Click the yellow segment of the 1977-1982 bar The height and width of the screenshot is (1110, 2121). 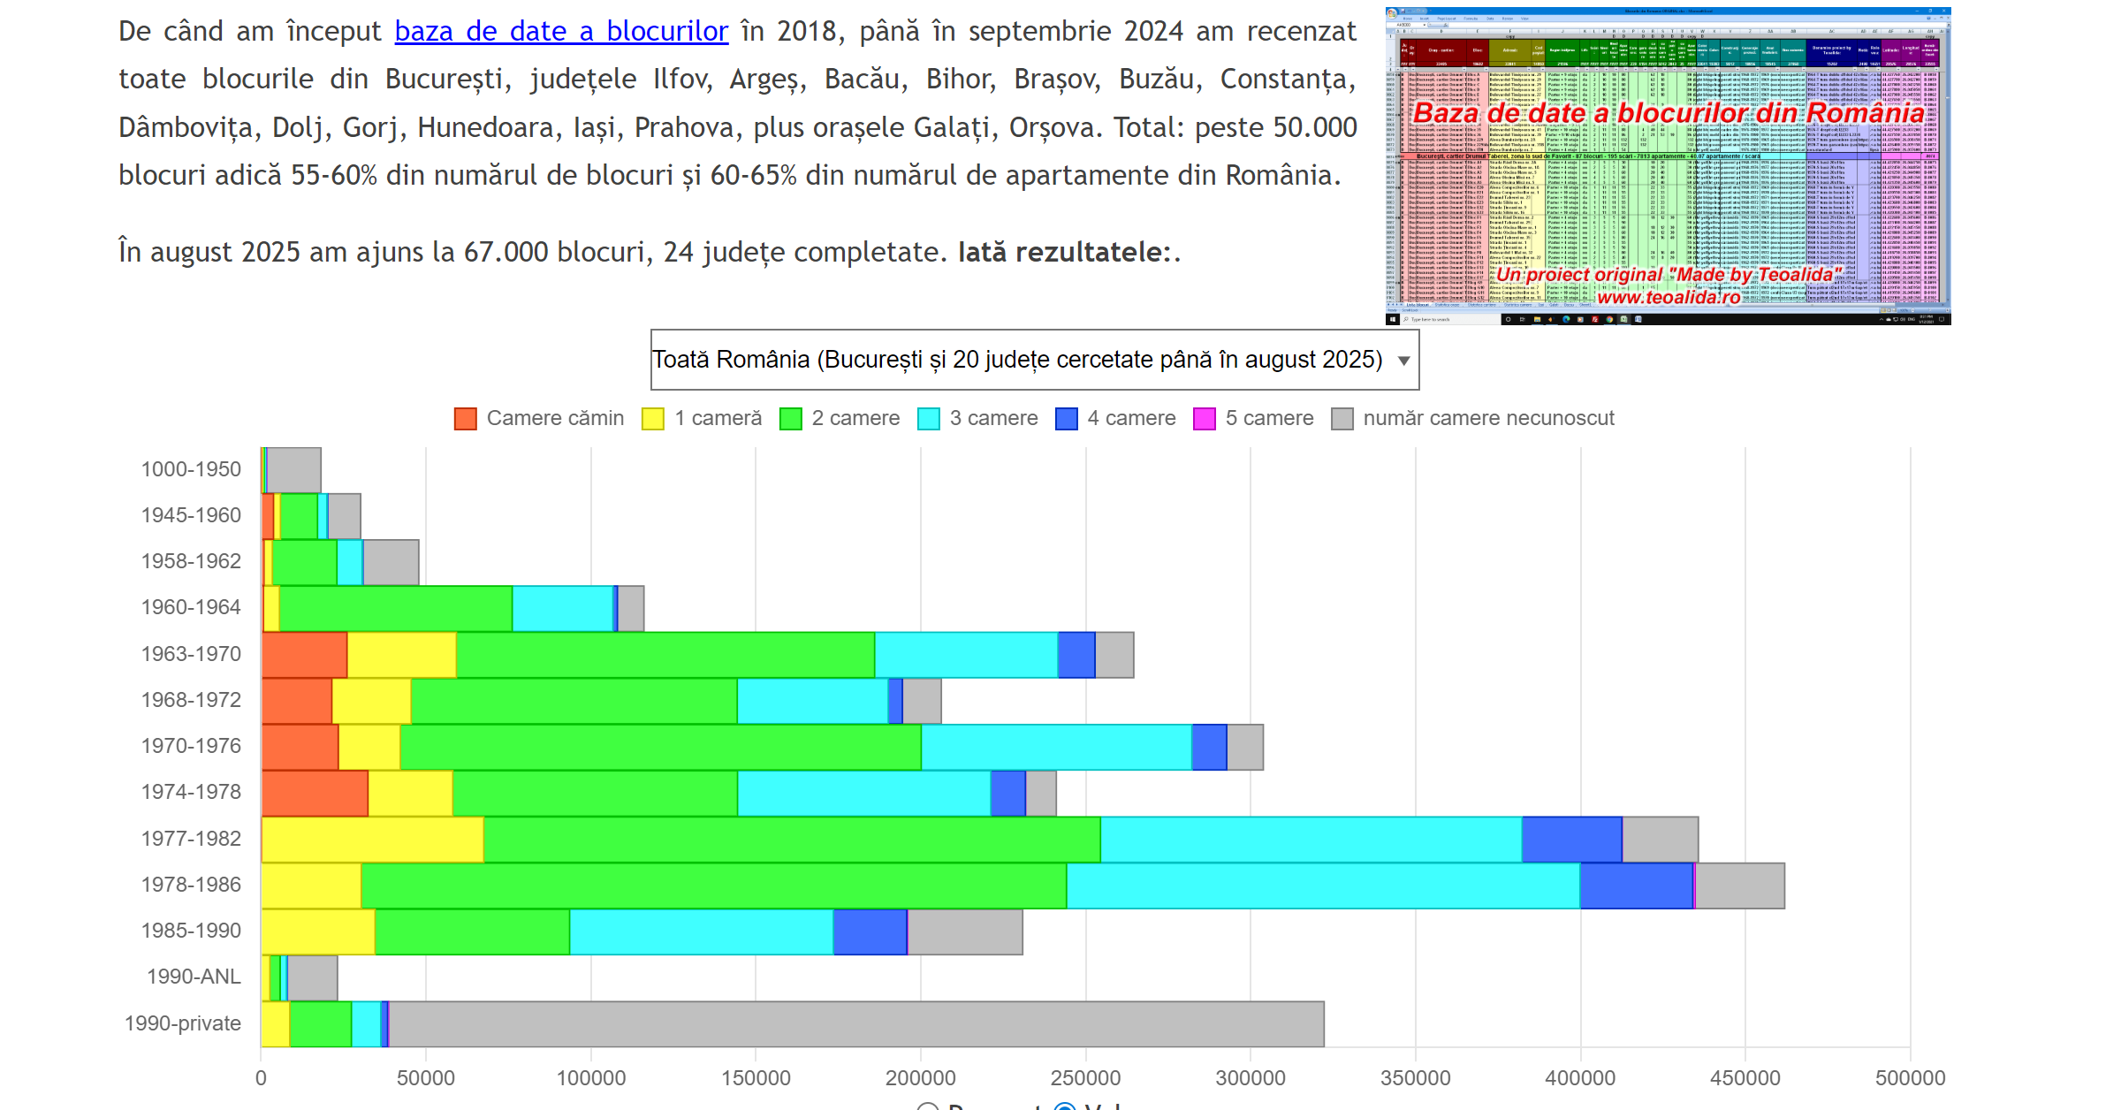click(x=372, y=840)
